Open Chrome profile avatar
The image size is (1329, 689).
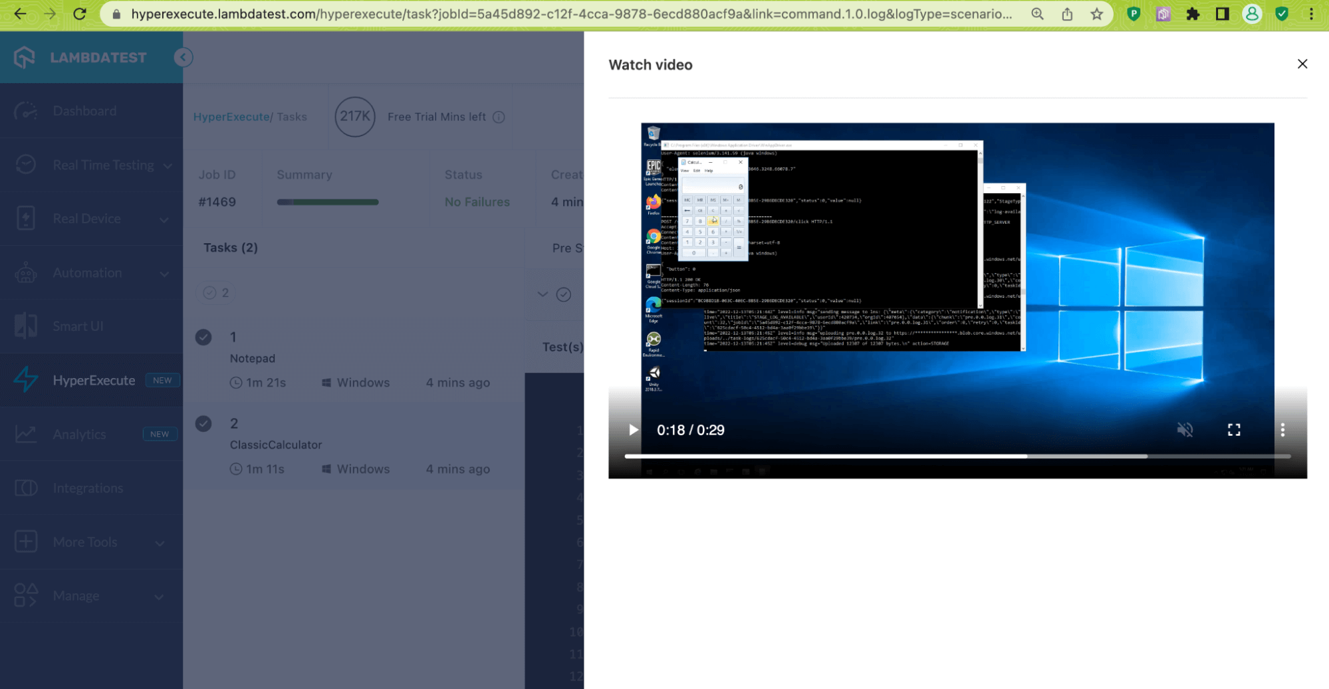click(x=1252, y=14)
